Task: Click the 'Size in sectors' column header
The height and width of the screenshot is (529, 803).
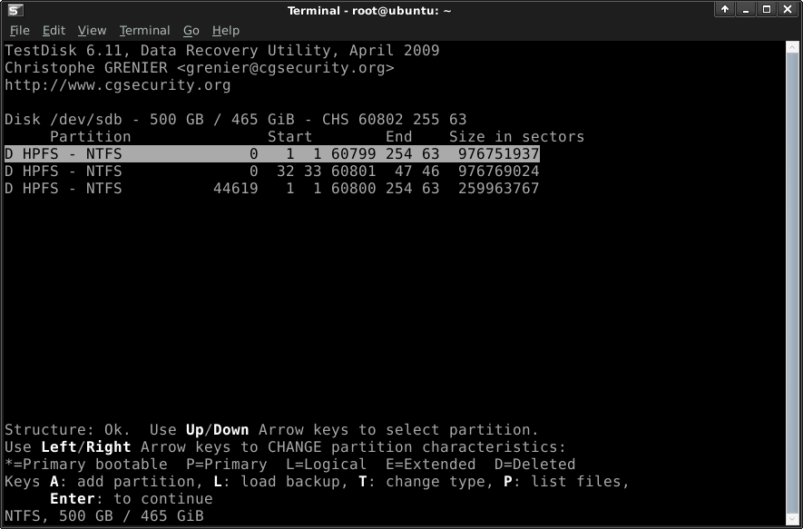Action: (516, 137)
